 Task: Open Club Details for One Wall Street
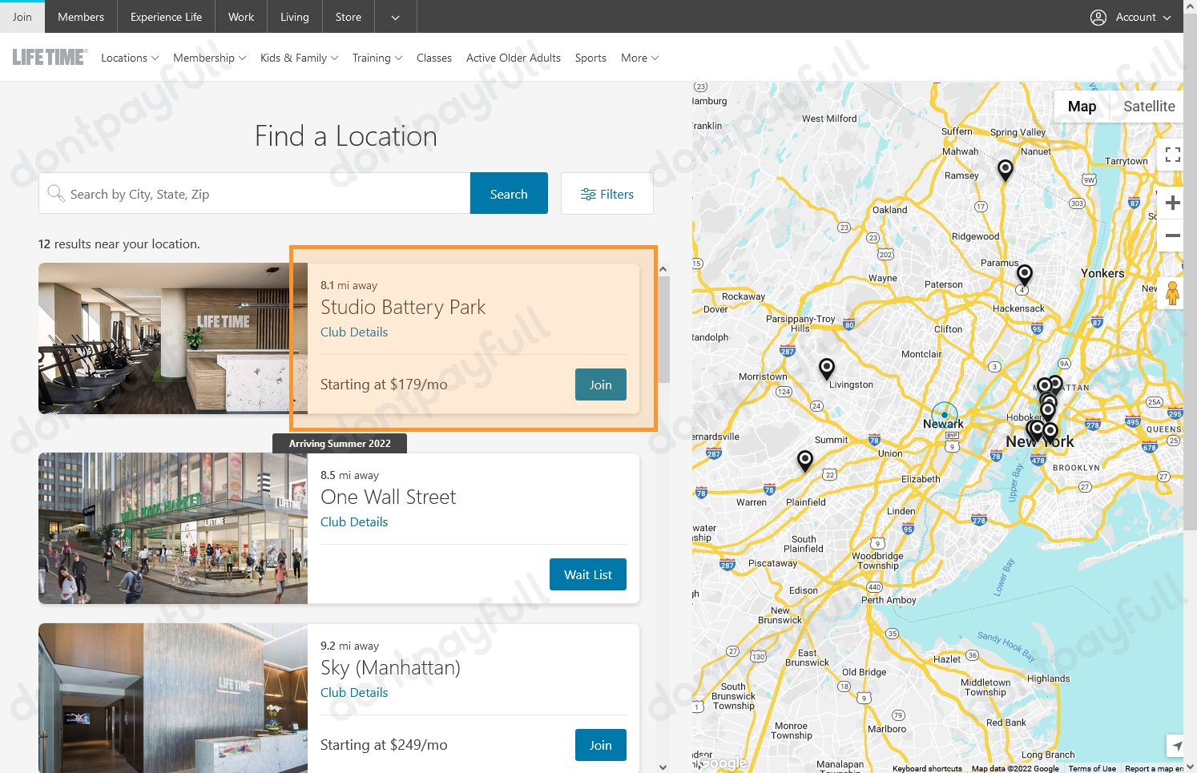(354, 521)
